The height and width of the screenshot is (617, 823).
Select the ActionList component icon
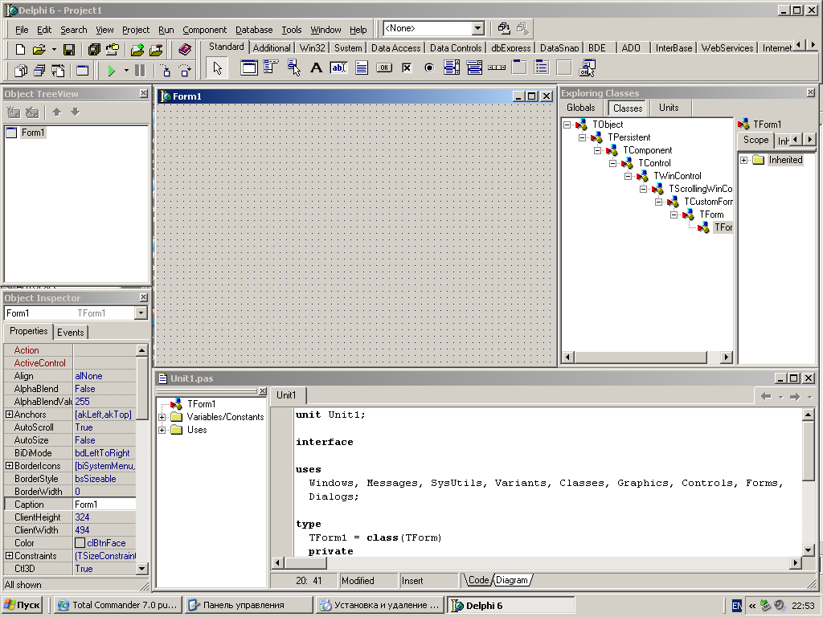587,67
